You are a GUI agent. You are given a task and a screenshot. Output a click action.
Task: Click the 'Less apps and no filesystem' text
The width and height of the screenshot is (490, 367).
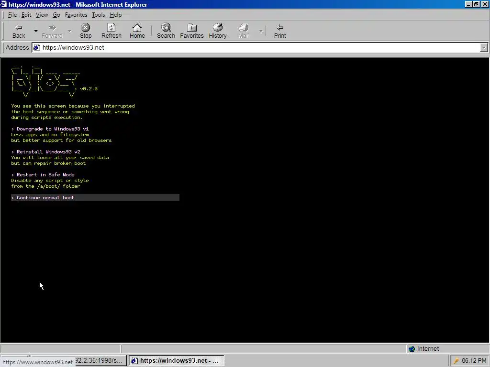(x=50, y=135)
